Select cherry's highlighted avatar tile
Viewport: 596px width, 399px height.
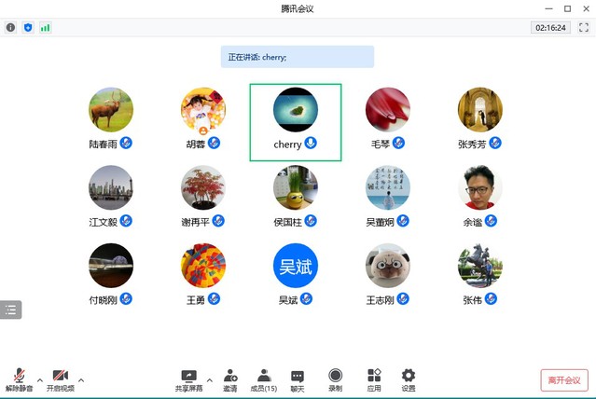point(295,121)
